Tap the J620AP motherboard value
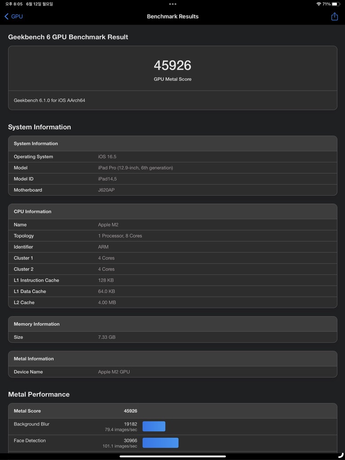The width and height of the screenshot is (345, 460). coord(106,190)
